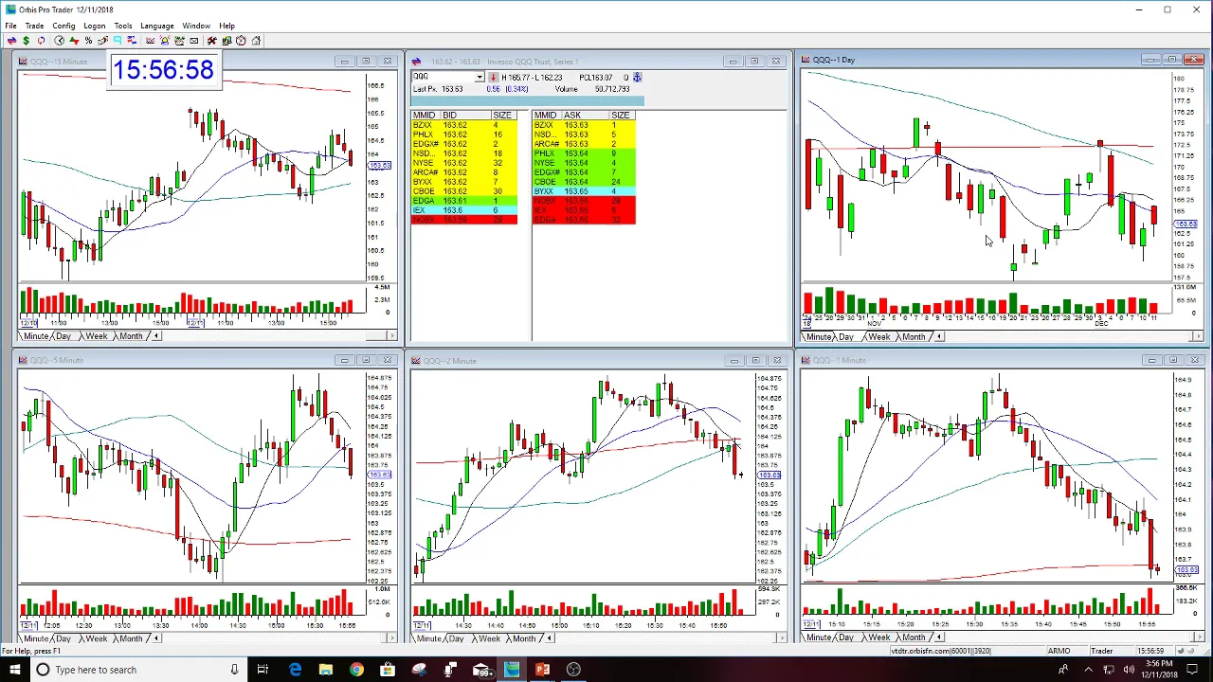This screenshot has height=682, width=1213.
Task: Select the NYSE bid row at 163.62
Action: (464, 163)
